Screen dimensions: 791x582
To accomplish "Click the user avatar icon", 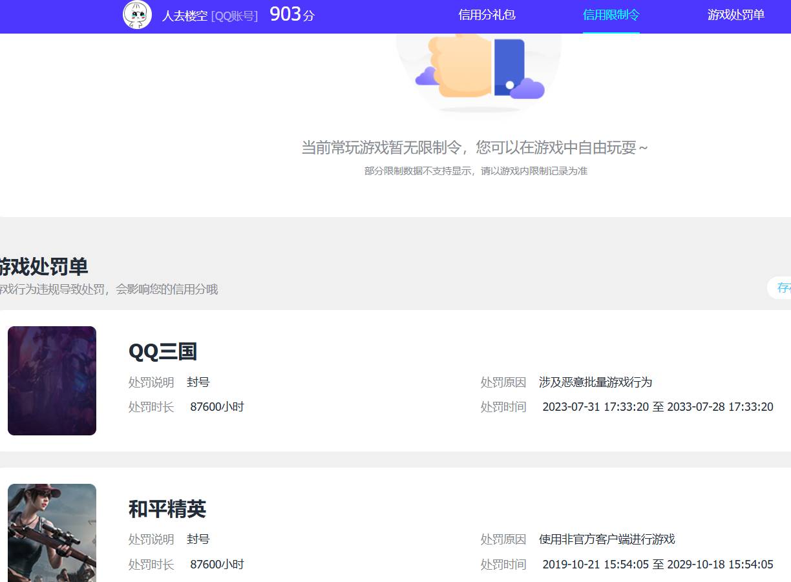I will click(x=137, y=15).
